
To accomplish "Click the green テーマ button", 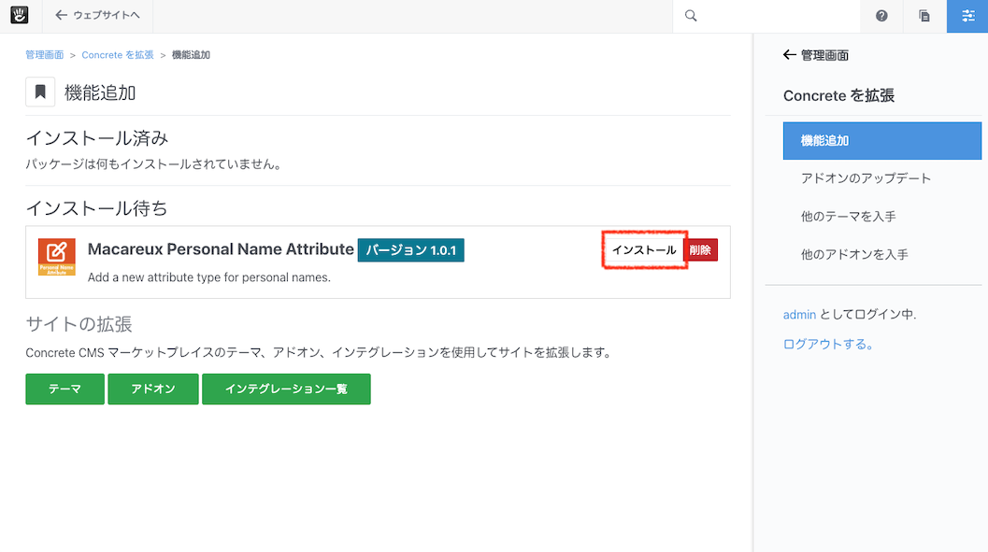I will (64, 389).
